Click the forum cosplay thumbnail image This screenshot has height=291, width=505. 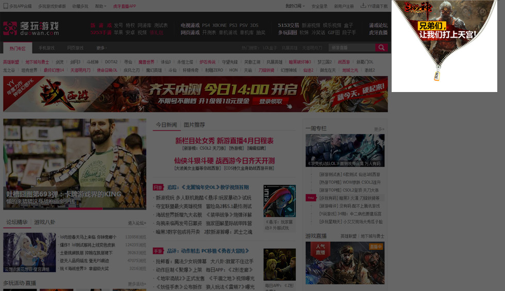pyautogui.click(x=29, y=252)
